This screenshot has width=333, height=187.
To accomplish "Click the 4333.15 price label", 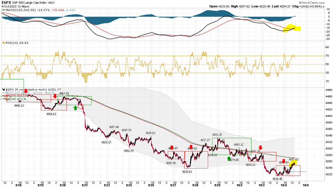I will pyautogui.click(x=217, y=135).
